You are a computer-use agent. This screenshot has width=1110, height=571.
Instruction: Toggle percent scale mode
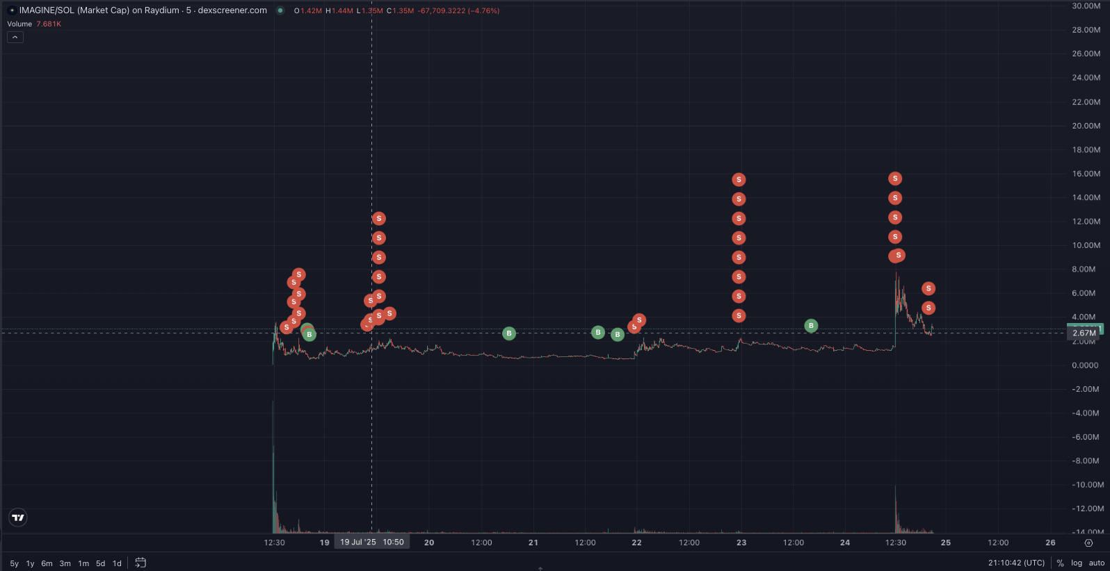click(1060, 563)
